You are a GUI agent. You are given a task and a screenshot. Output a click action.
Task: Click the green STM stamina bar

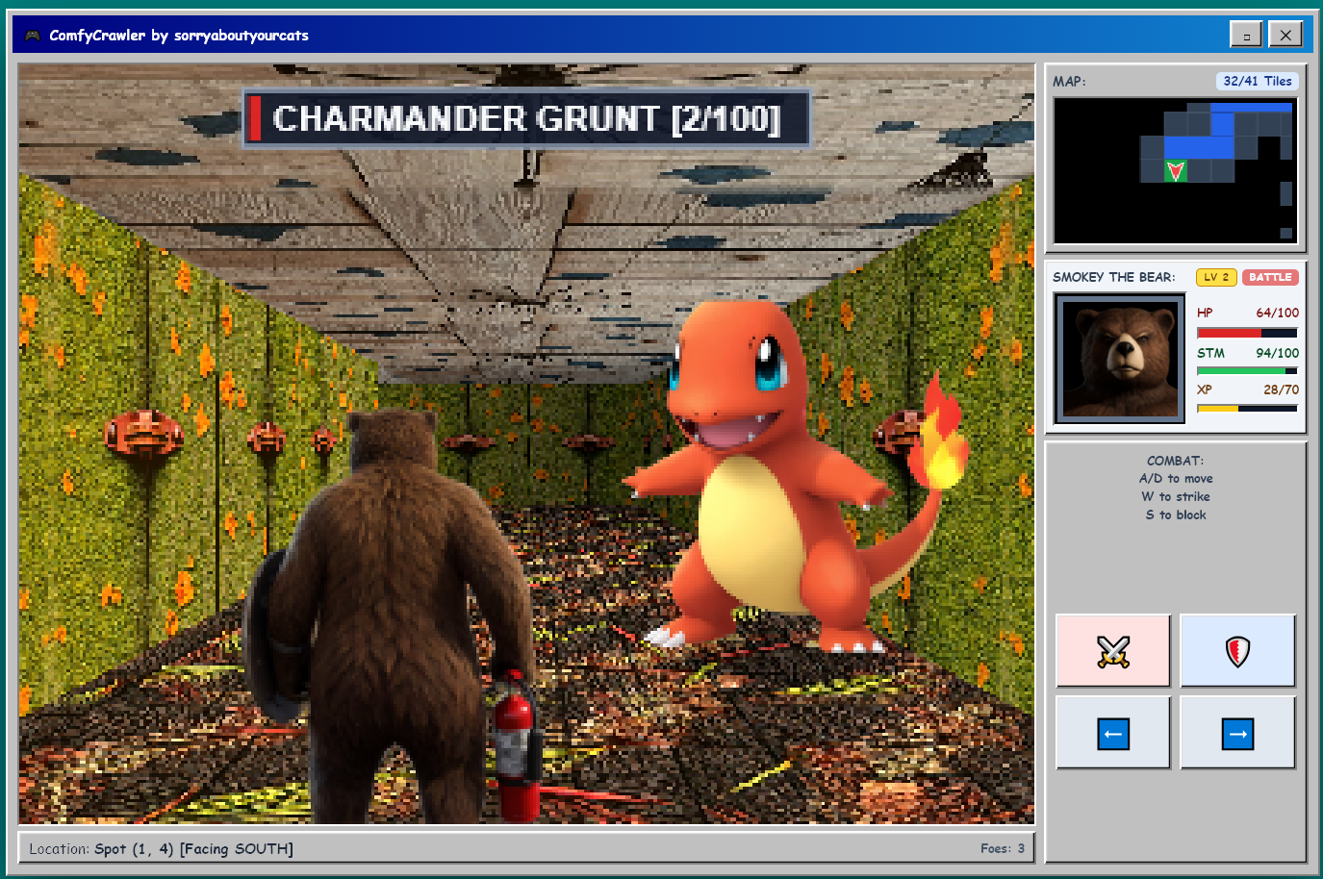tap(1247, 371)
